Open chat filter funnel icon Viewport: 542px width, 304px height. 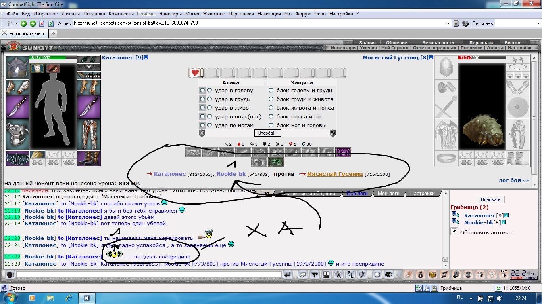click(314, 274)
